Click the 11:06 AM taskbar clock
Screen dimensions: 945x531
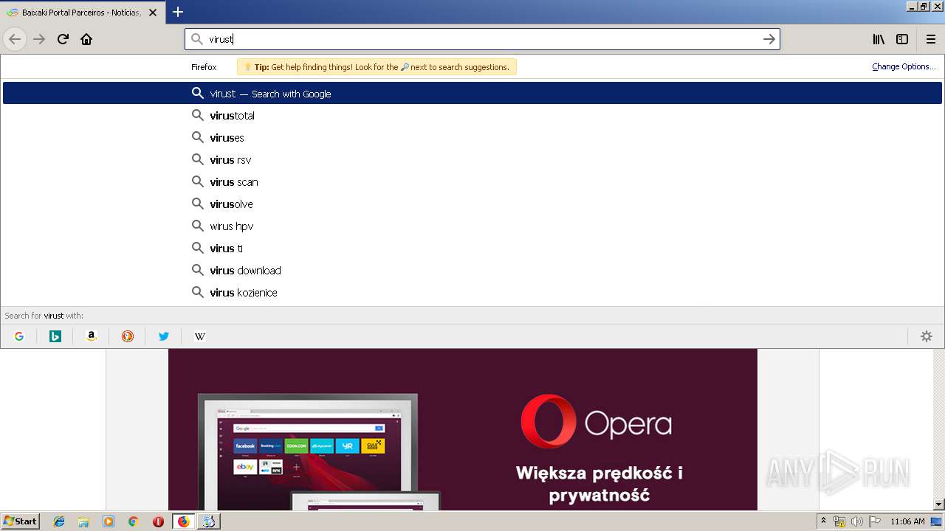click(x=907, y=521)
